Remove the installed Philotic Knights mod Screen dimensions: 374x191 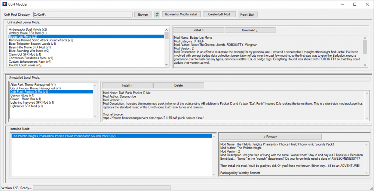coord(270,137)
